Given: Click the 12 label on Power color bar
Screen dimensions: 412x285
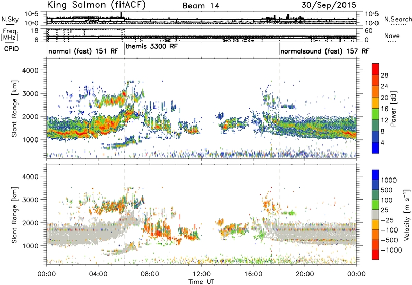Looking at the screenshot, I should pyautogui.click(x=384, y=120).
